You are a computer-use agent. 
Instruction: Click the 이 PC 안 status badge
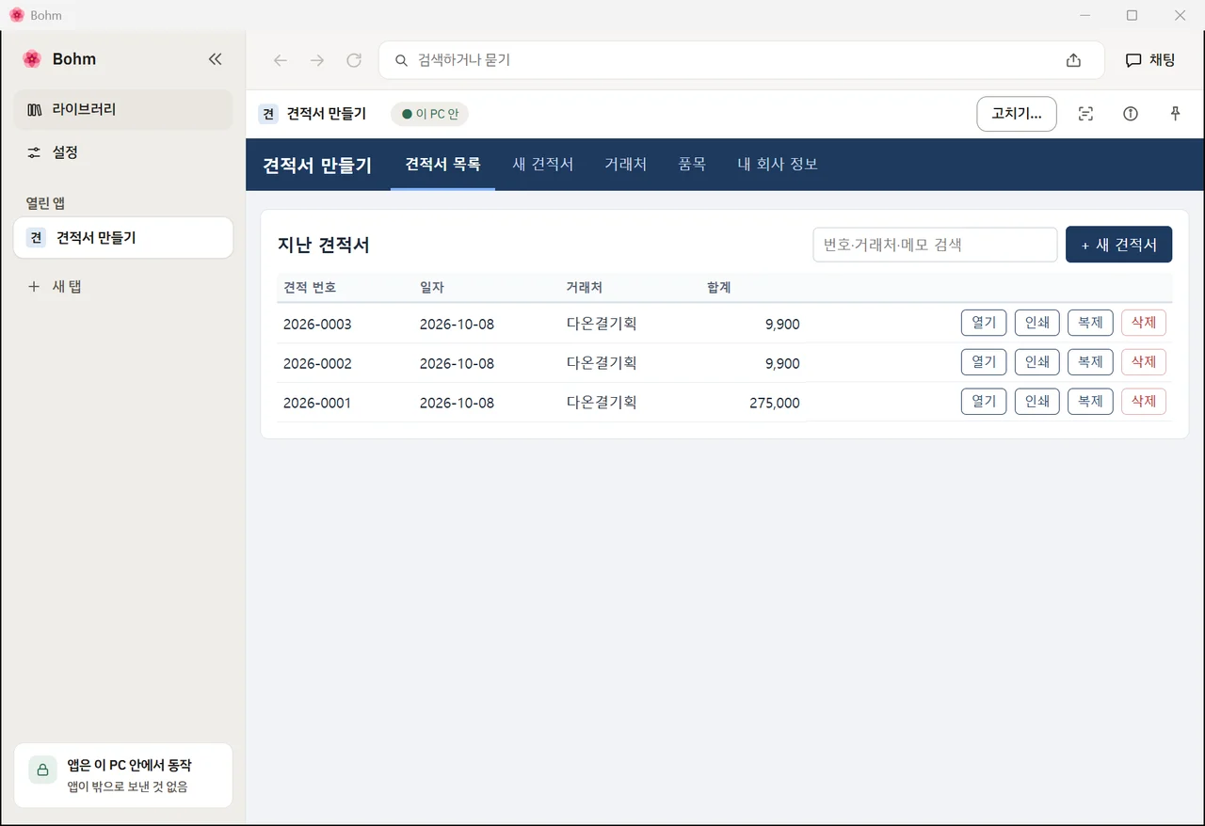429,114
